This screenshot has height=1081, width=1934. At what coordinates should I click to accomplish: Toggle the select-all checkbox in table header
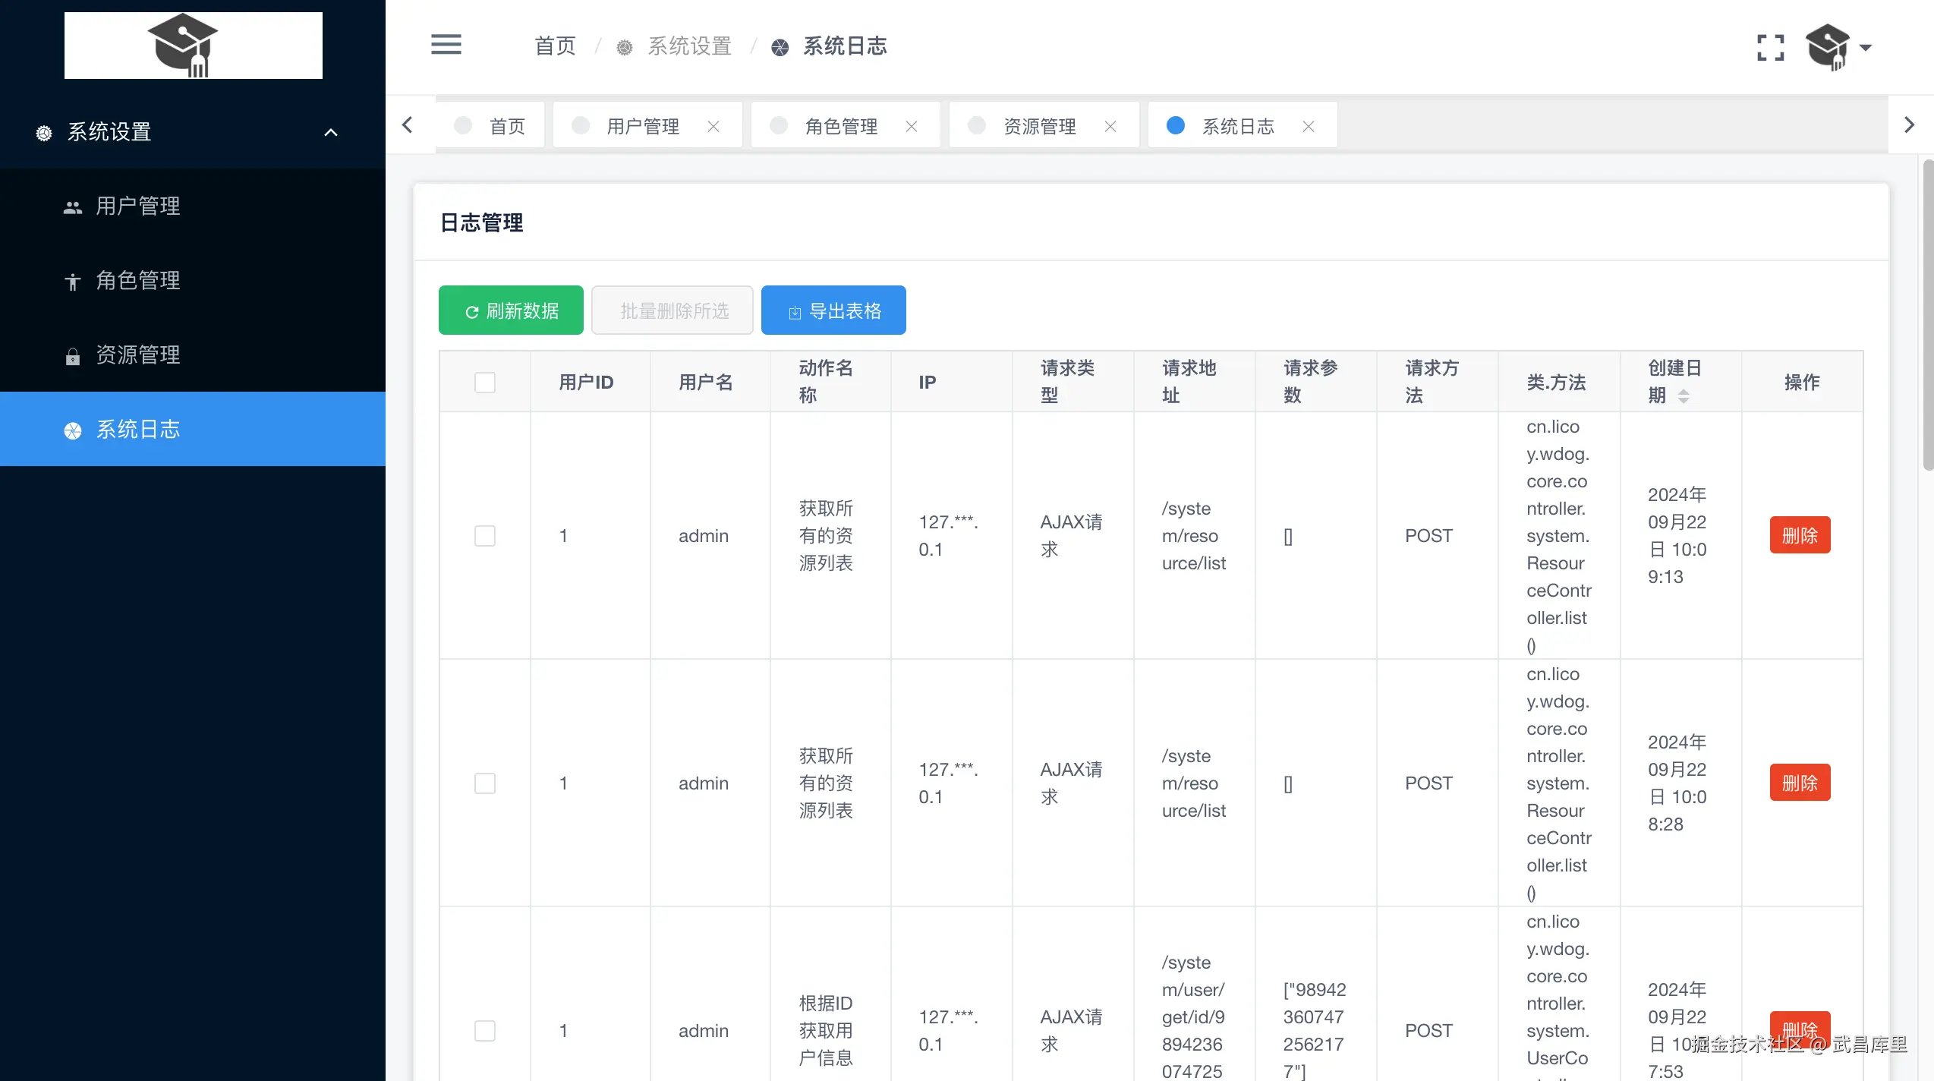[484, 382]
